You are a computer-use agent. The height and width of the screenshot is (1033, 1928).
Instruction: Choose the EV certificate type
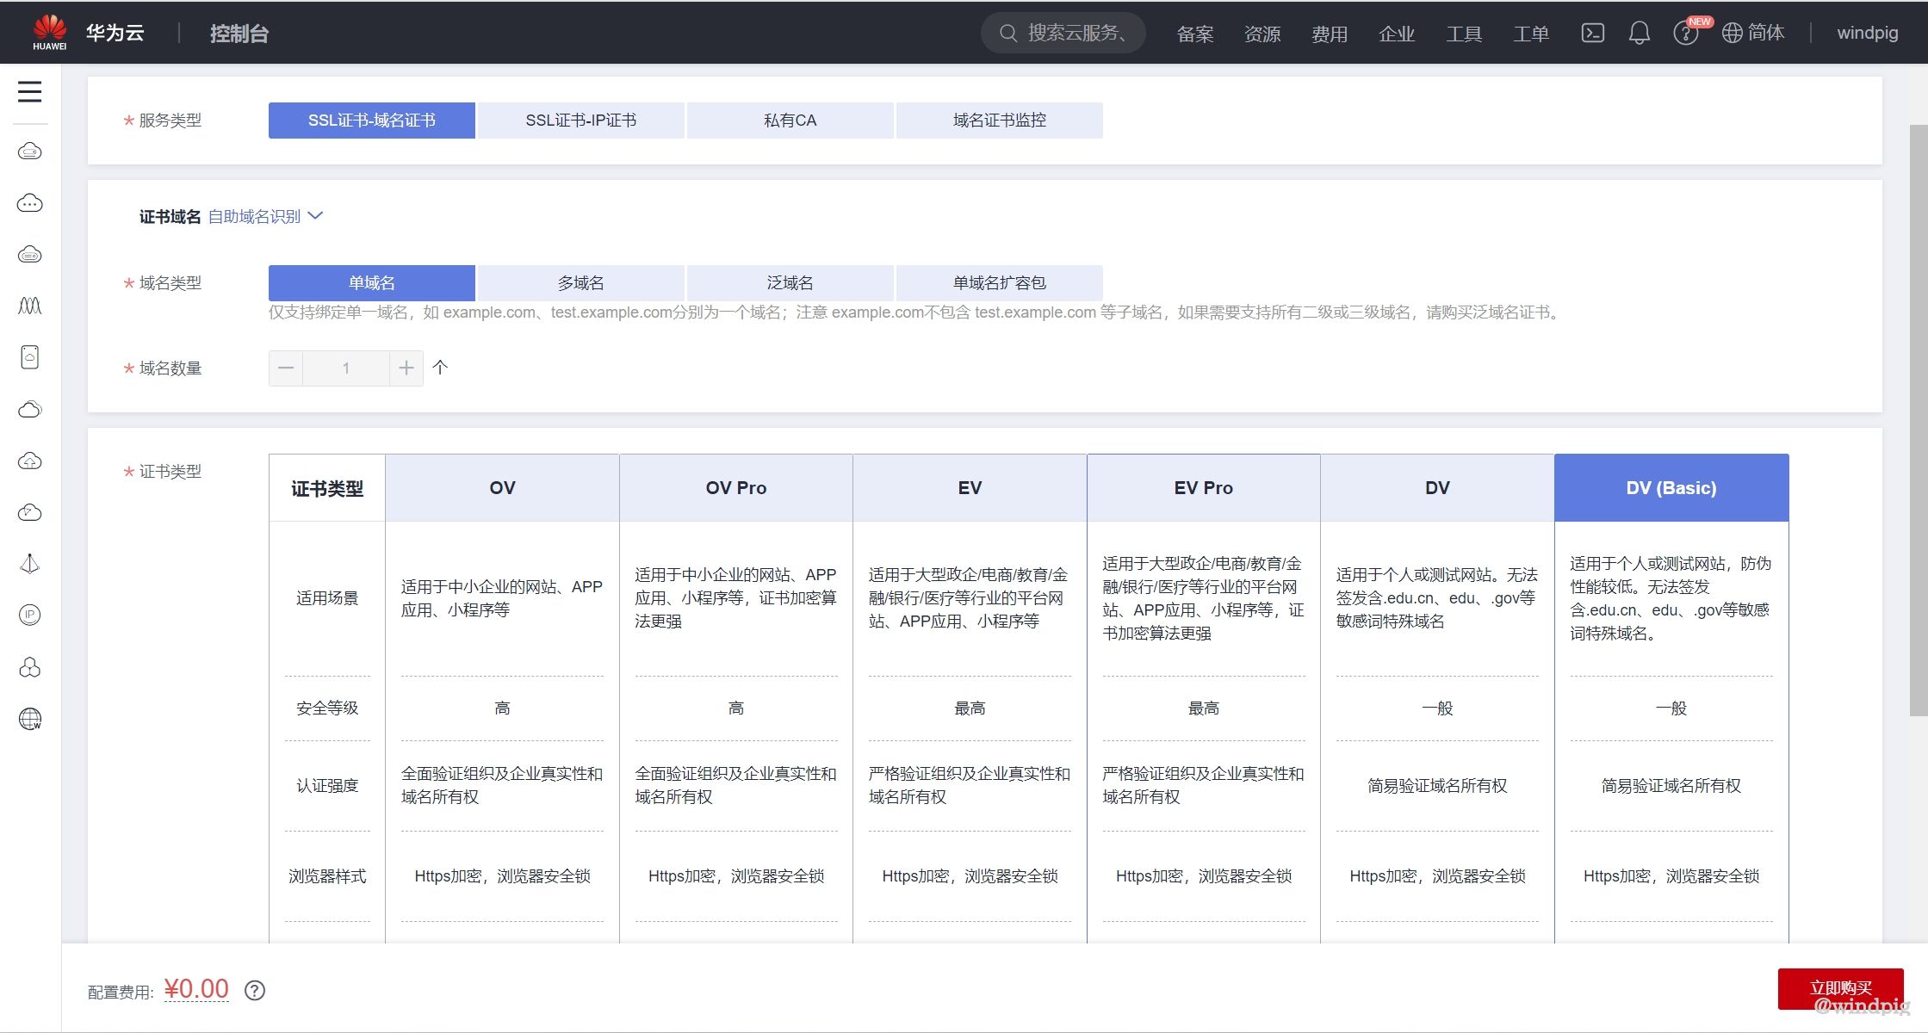[x=970, y=488]
